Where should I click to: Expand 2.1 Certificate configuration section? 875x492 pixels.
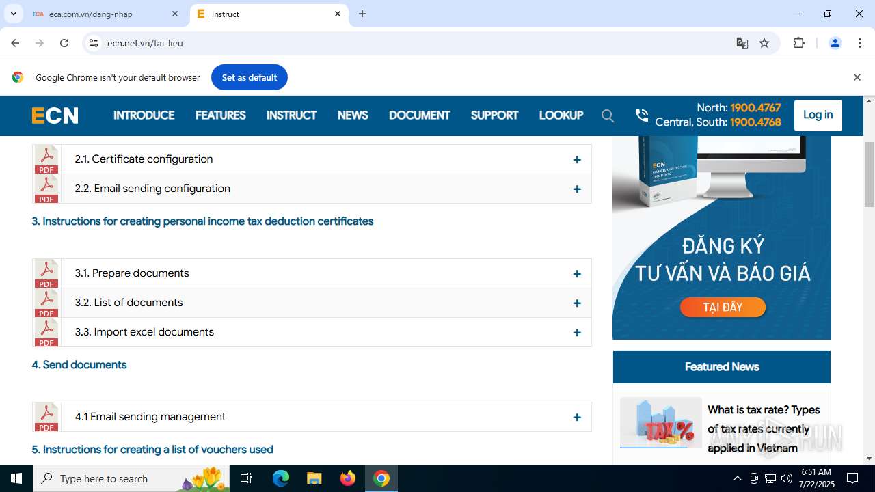(577, 159)
